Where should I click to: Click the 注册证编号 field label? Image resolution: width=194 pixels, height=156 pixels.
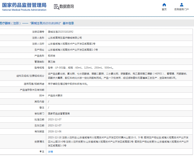(x=38, y=32)
